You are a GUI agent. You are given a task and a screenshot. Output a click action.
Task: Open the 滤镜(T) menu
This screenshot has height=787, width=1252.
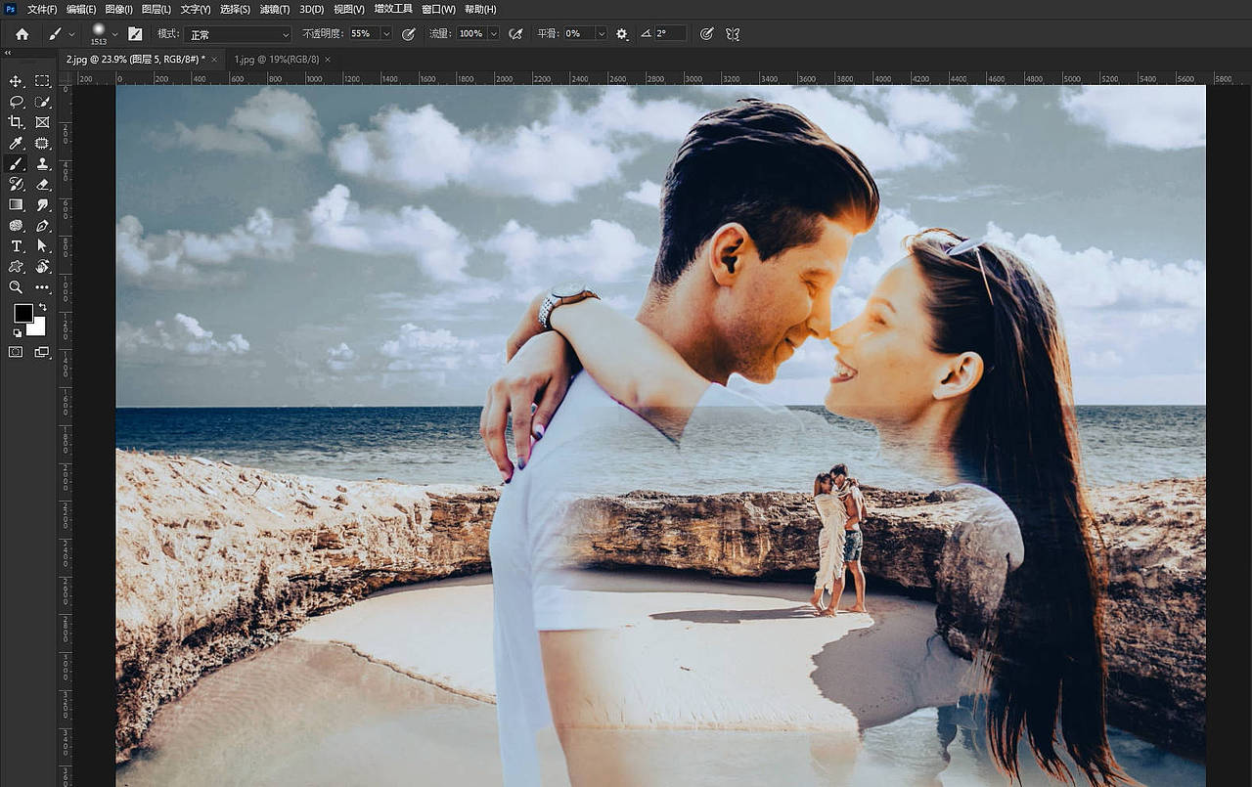coord(275,9)
